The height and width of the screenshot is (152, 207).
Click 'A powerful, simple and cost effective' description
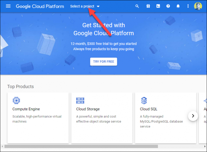point(99,119)
